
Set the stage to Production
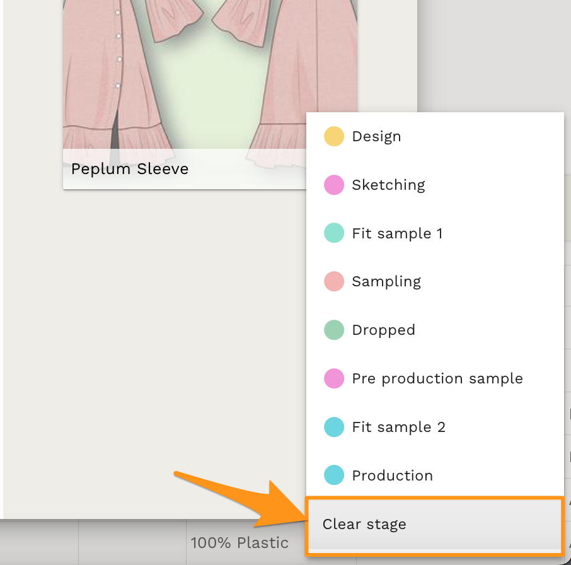(392, 476)
